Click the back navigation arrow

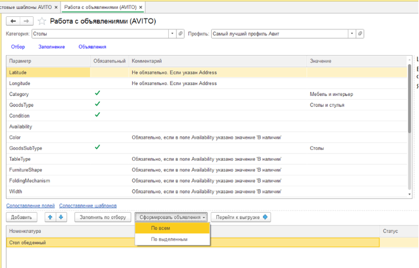(x=13, y=21)
